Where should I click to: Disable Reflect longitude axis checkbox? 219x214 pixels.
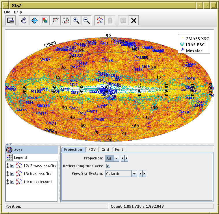coord(108,166)
